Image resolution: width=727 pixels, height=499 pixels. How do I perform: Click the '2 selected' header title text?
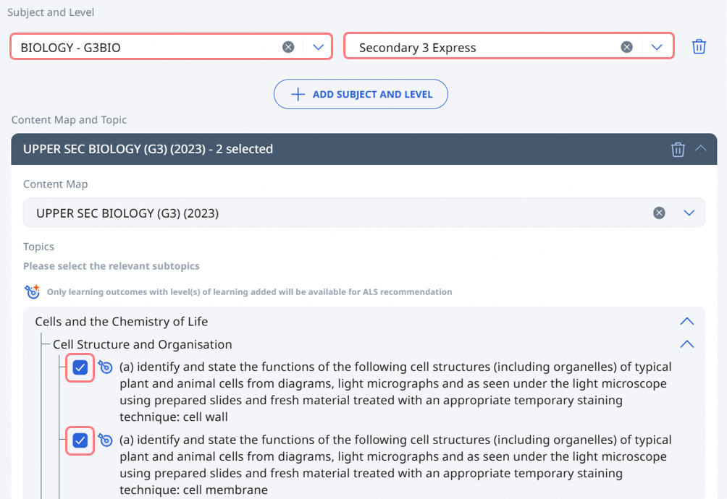click(x=148, y=149)
